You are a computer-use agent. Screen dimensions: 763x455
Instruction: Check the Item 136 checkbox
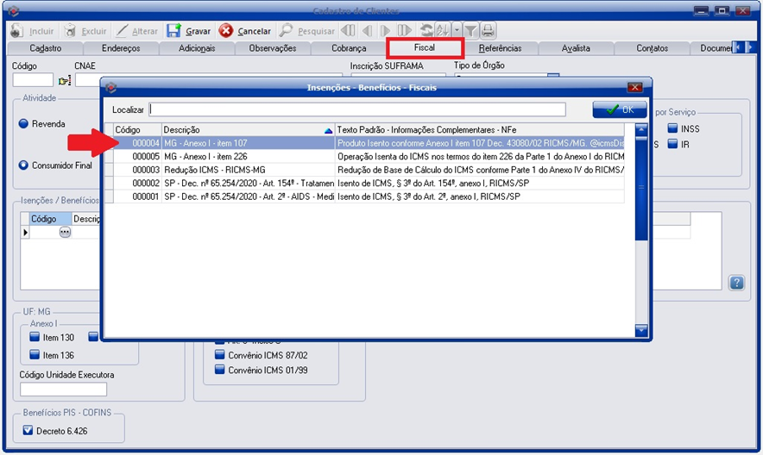pos(35,354)
